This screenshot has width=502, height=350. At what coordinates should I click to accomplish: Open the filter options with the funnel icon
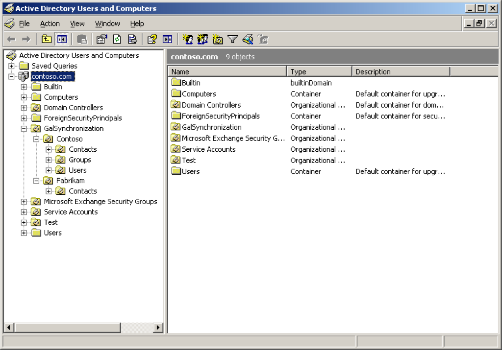pyautogui.click(x=232, y=39)
